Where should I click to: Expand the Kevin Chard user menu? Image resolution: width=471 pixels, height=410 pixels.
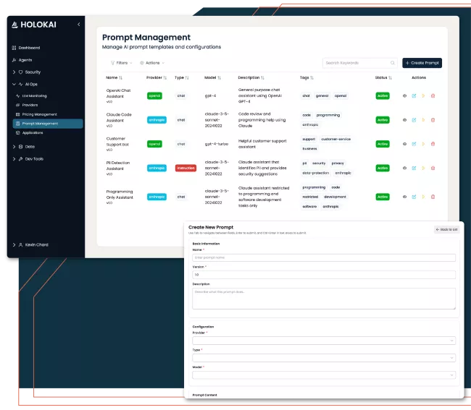point(30,244)
